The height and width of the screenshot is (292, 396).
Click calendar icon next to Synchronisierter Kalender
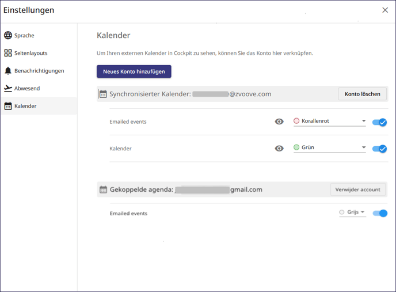[103, 94]
